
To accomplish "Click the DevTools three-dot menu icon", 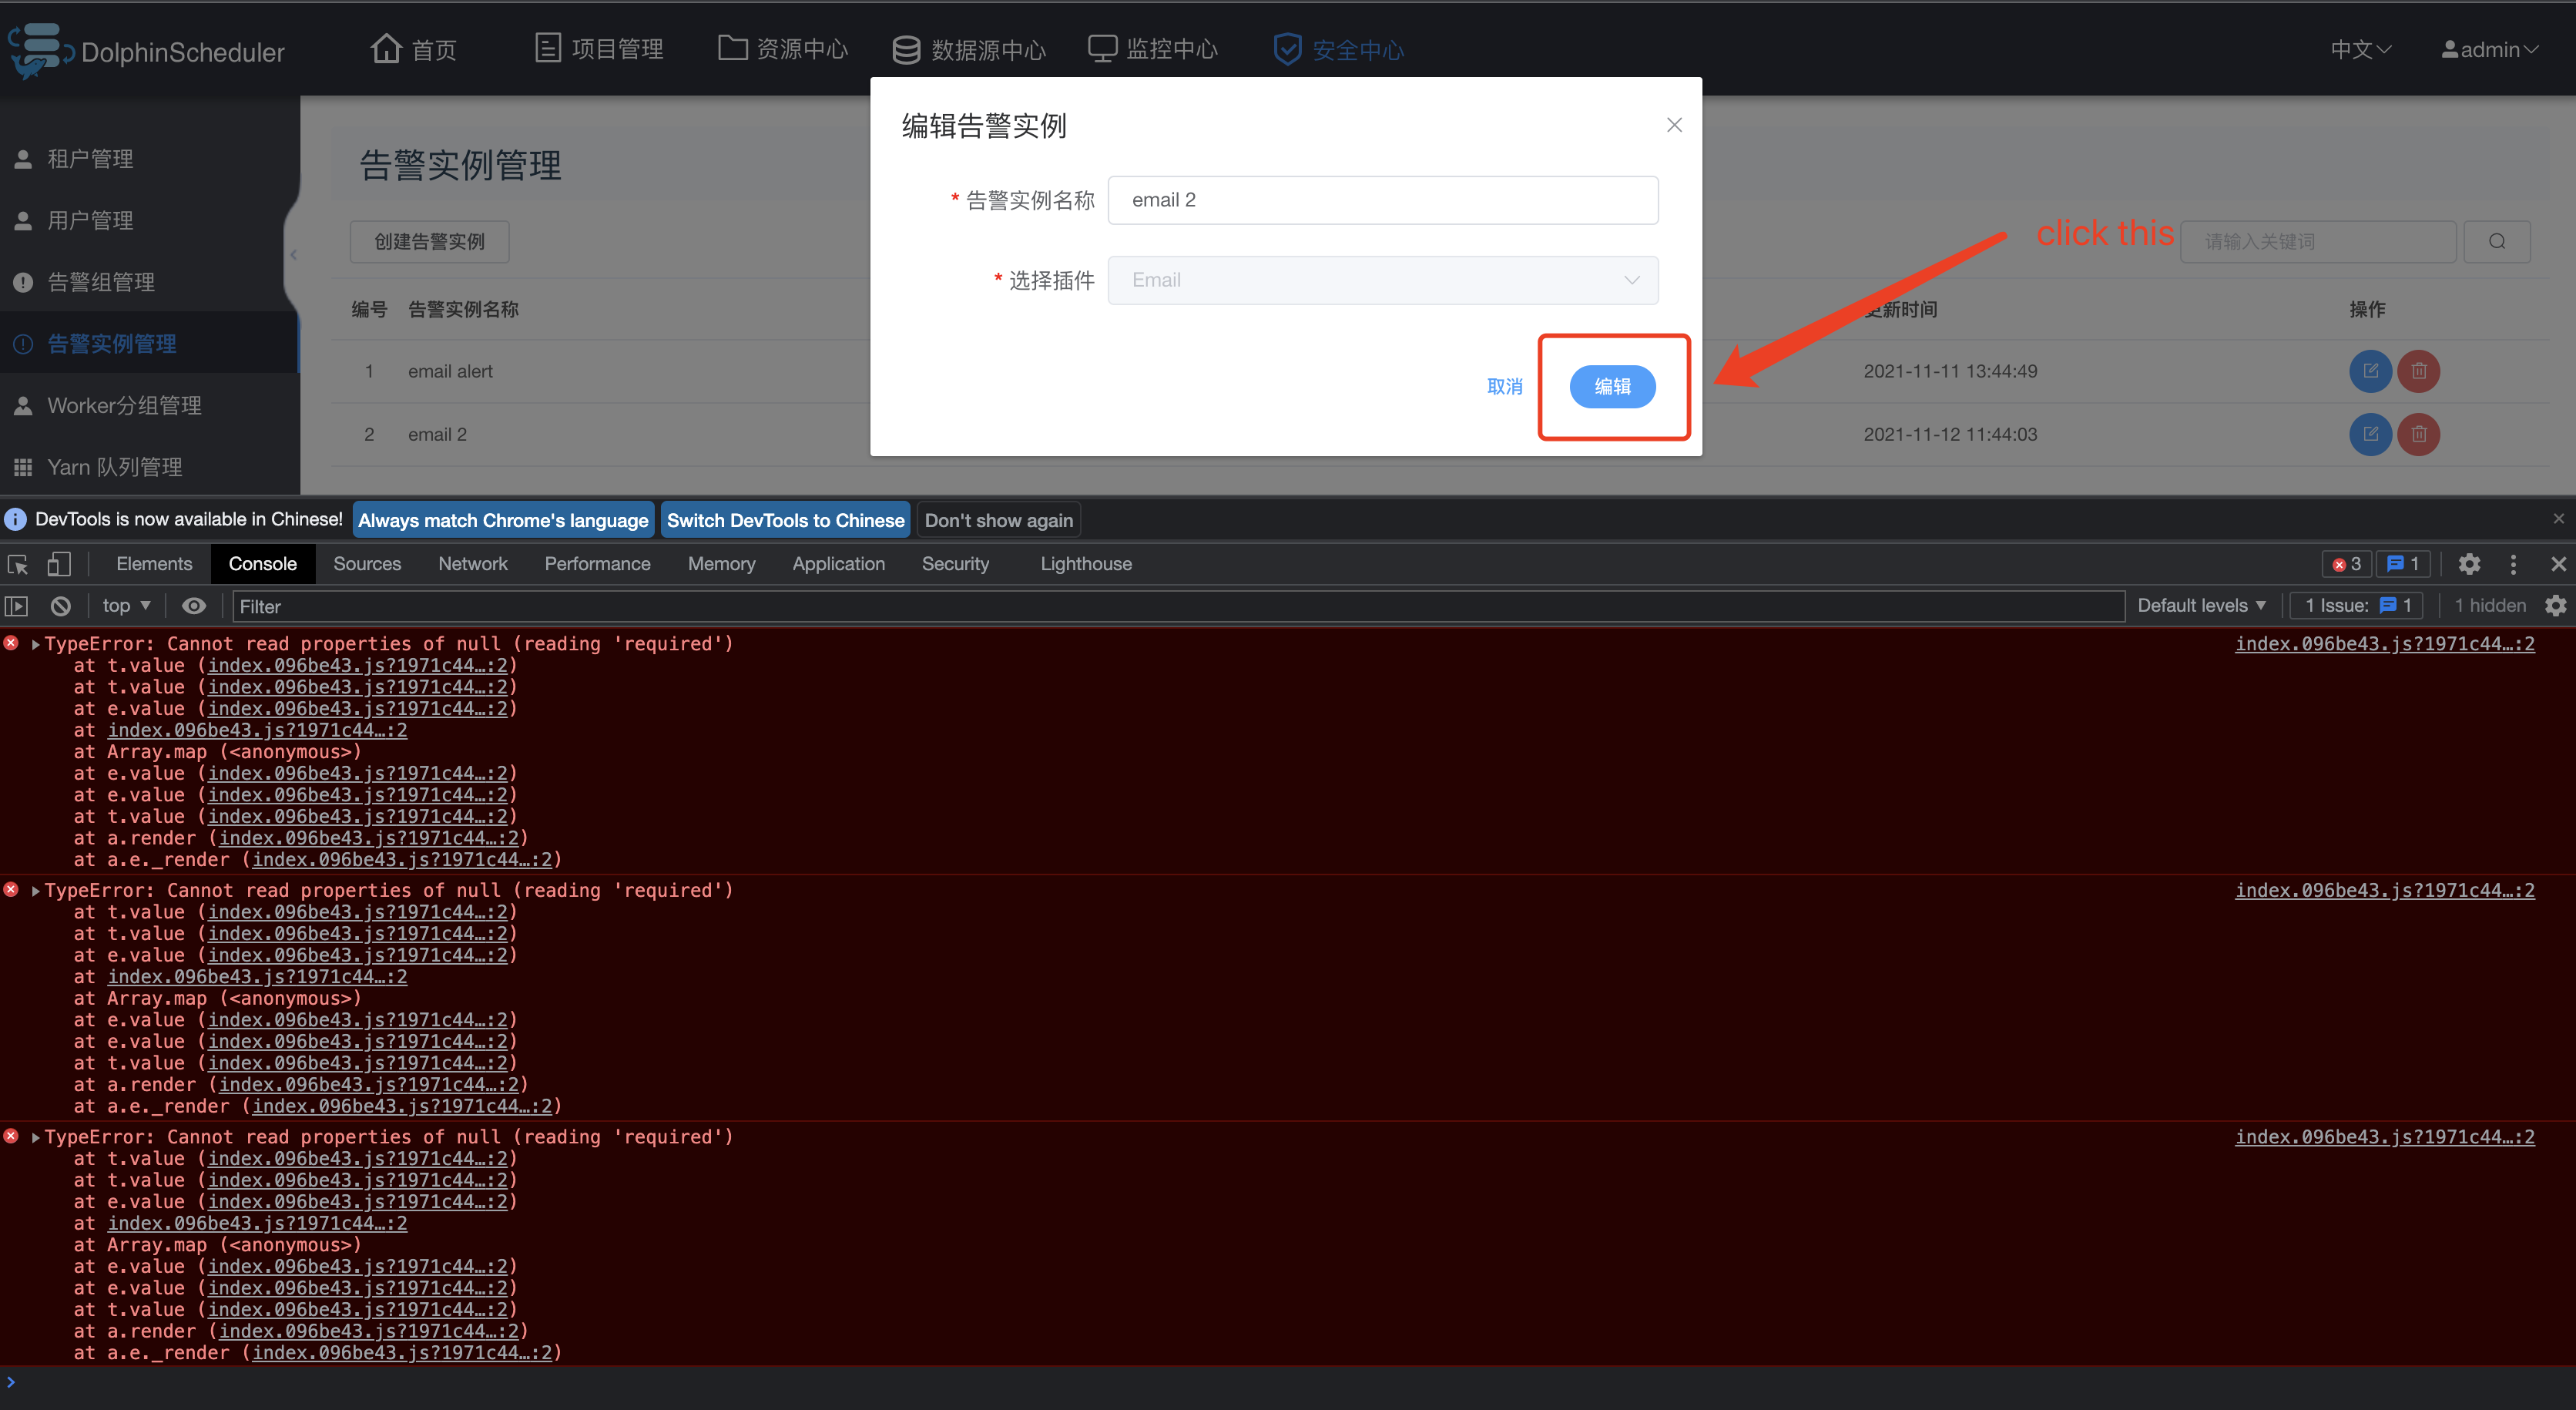I will (x=2513, y=564).
